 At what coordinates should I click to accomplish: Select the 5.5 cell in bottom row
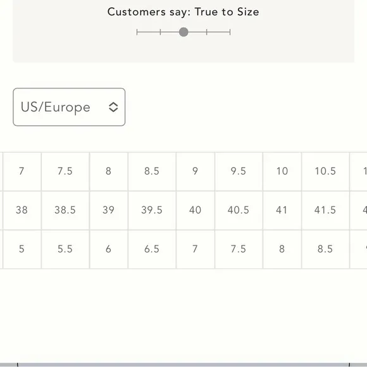pos(65,249)
